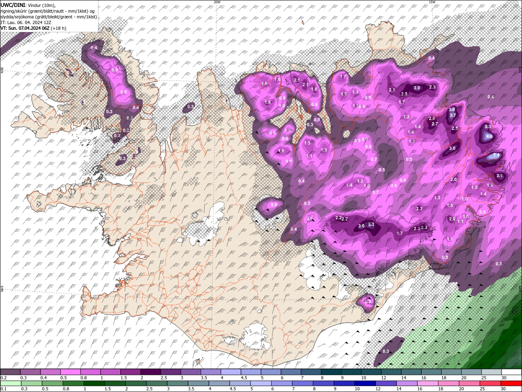The width and height of the screenshot is (522, 392).
Task: Select dark purple snow swatch between 2 and 2.5
Action: (x=150, y=372)
